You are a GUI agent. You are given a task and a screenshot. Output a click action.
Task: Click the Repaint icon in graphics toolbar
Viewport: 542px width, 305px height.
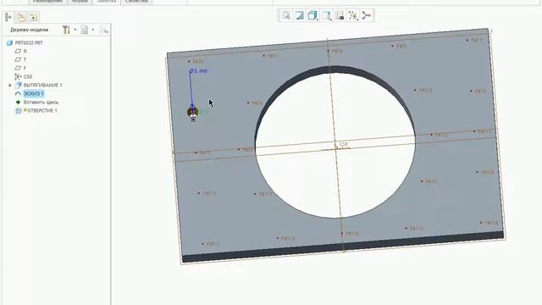299,15
